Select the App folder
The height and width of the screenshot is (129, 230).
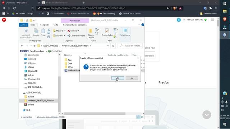[x=69, y=60]
